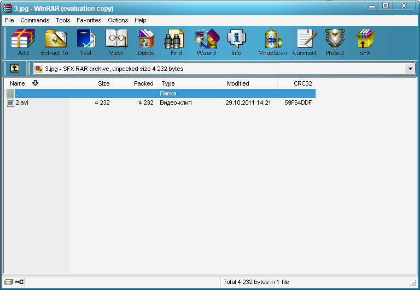Expand the archive path dropdown arrow
Viewport: 420px width, 290px height.
pyautogui.click(x=410, y=69)
